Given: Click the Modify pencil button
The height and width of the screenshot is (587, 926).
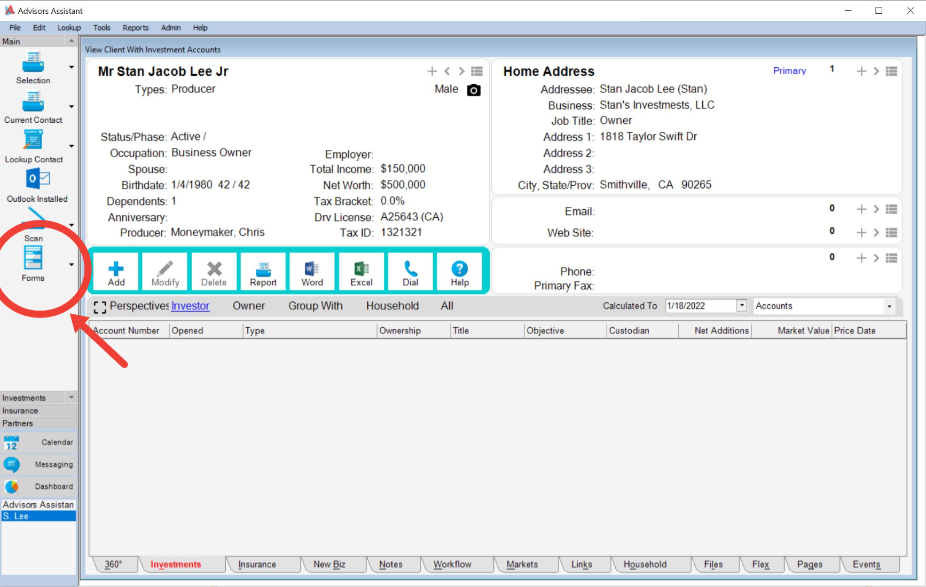Looking at the screenshot, I should coord(165,272).
